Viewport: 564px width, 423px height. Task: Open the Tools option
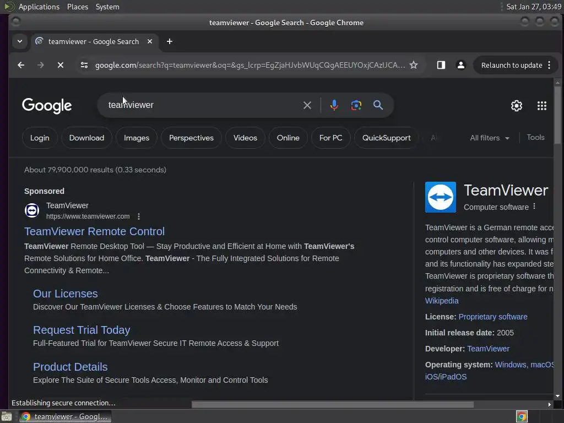[x=535, y=137]
